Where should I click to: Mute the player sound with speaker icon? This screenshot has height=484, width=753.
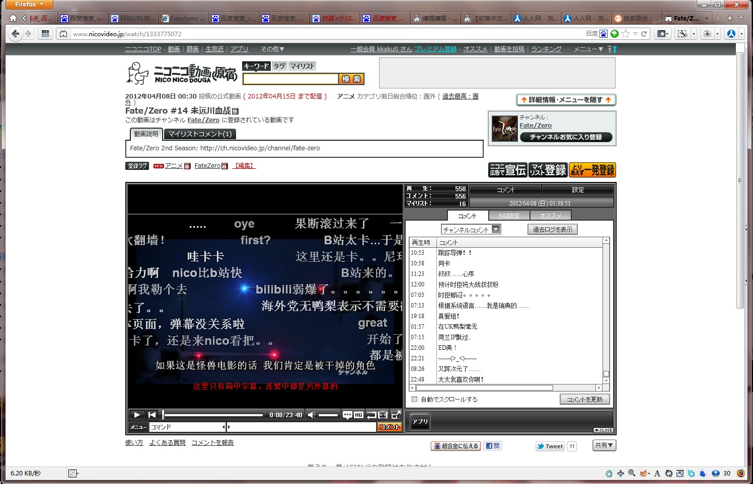tap(312, 415)
